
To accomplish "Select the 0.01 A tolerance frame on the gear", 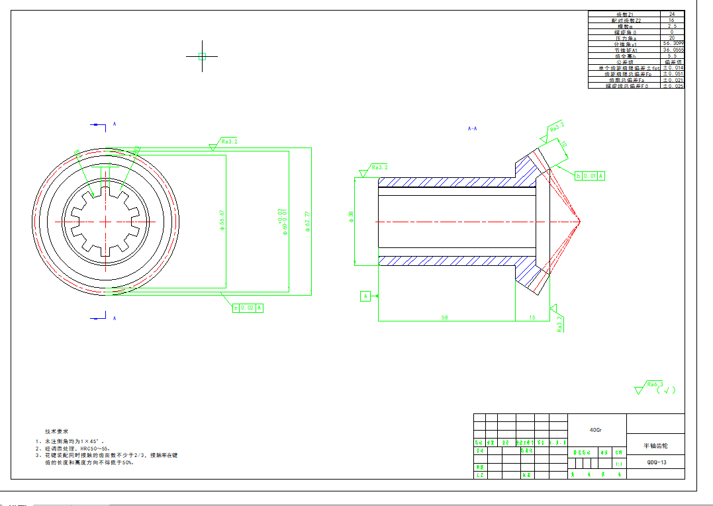I will (x=590, y=176).
